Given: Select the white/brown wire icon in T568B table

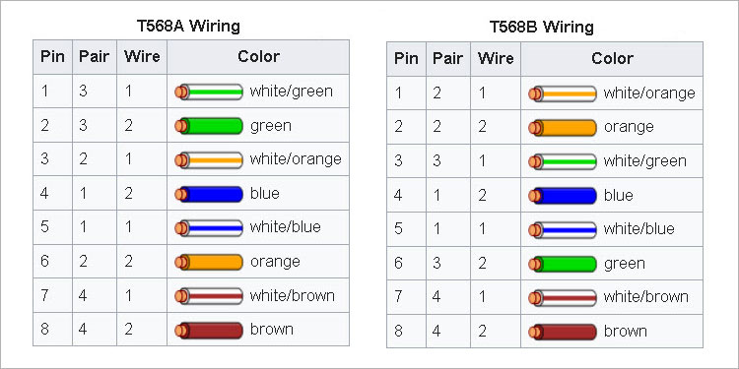Looking at the screenshot, I should pos(563,297).
